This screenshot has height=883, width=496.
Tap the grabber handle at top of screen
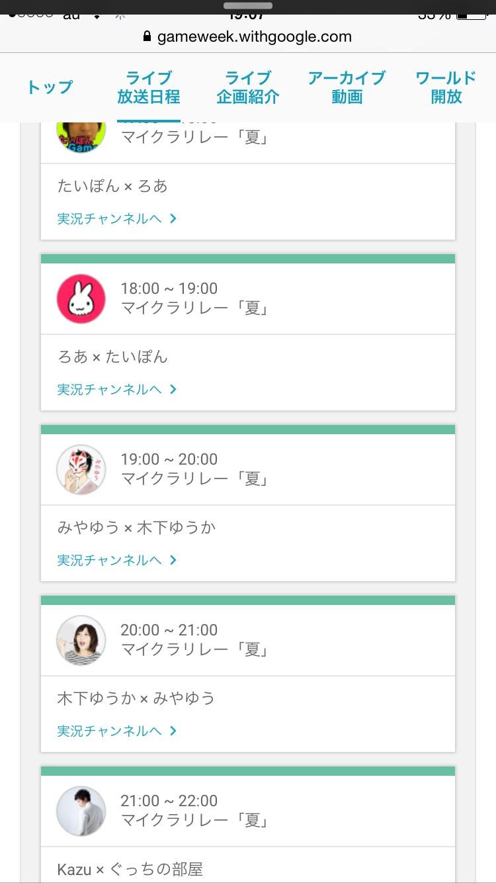248,5
